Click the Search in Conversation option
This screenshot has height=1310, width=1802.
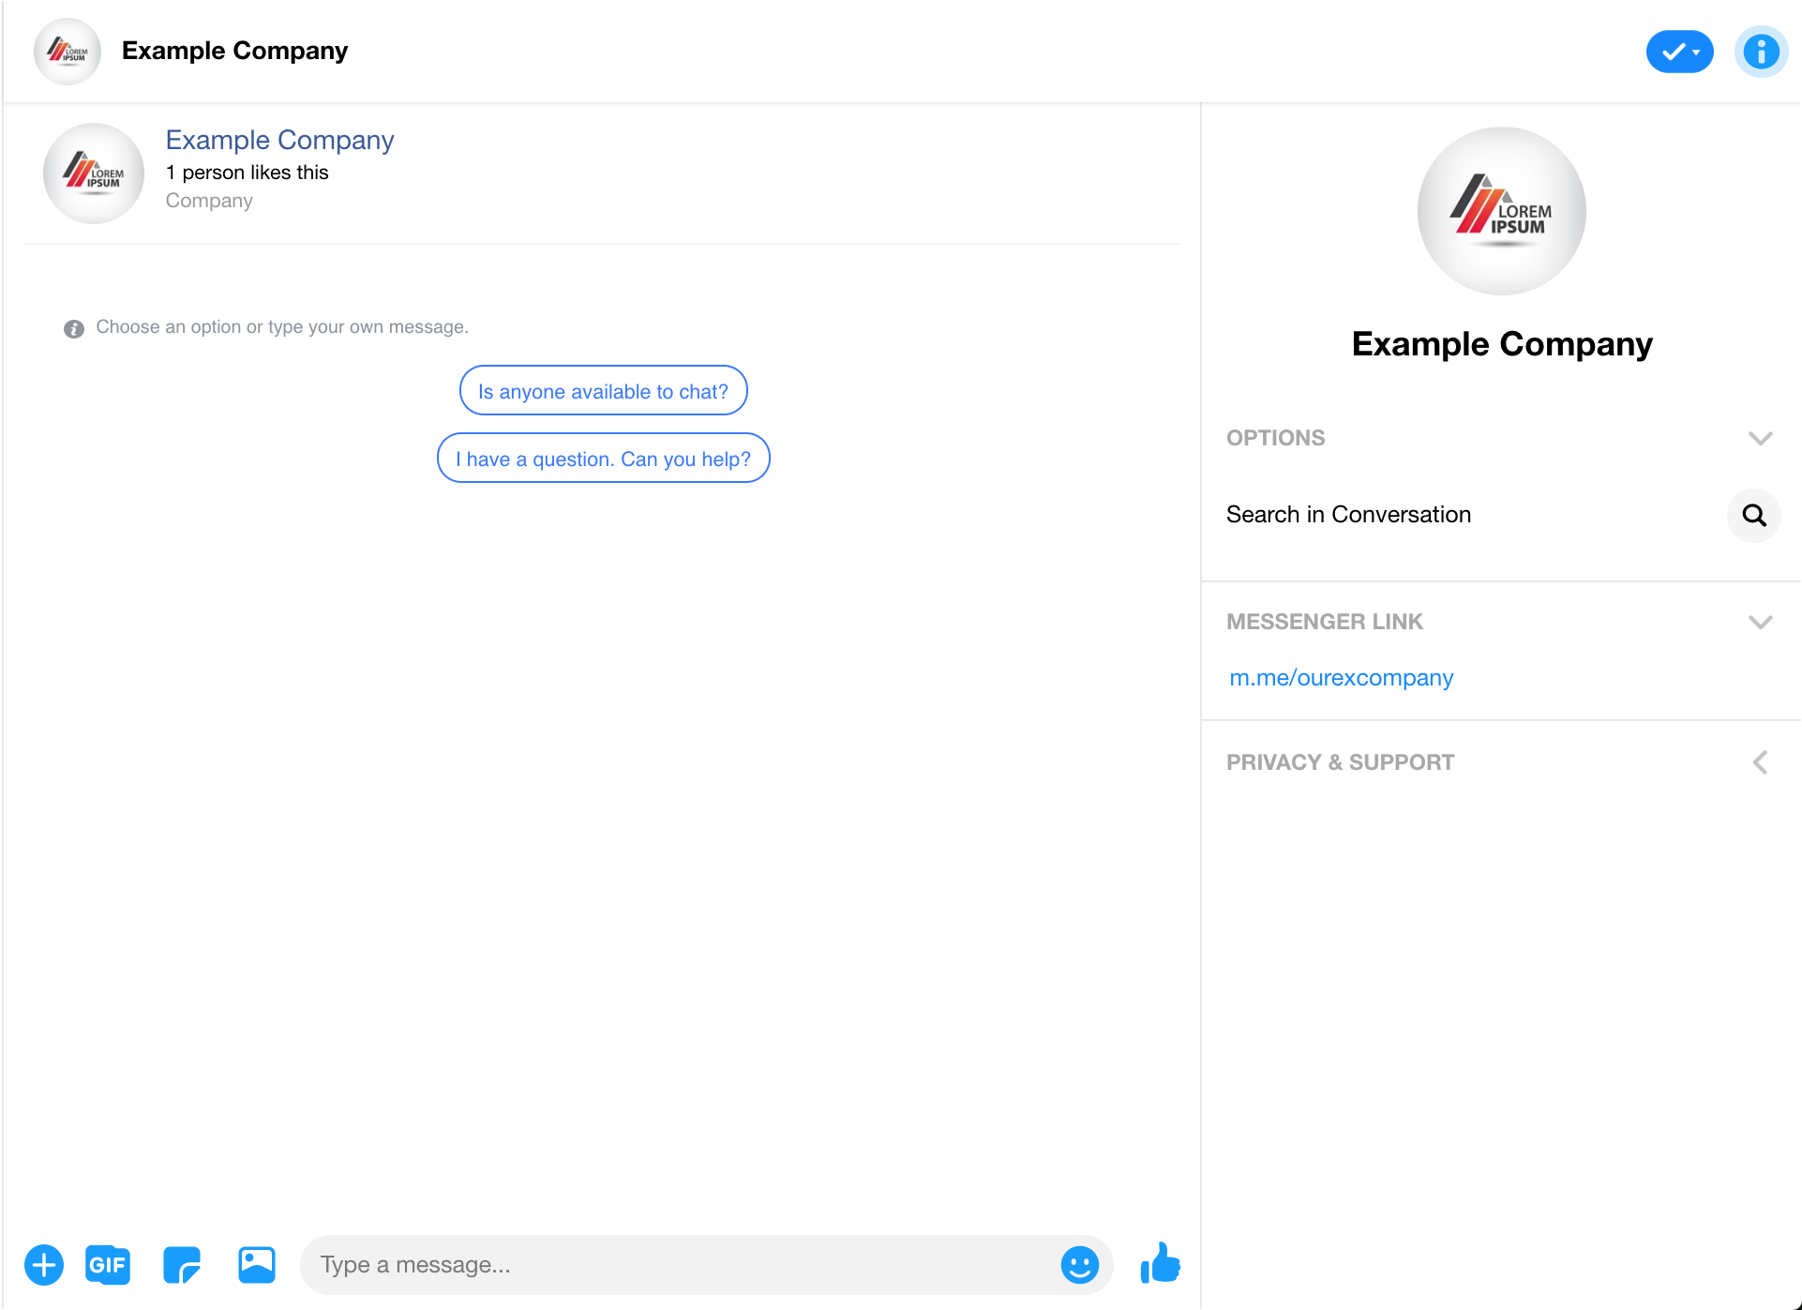[1501, 514]
